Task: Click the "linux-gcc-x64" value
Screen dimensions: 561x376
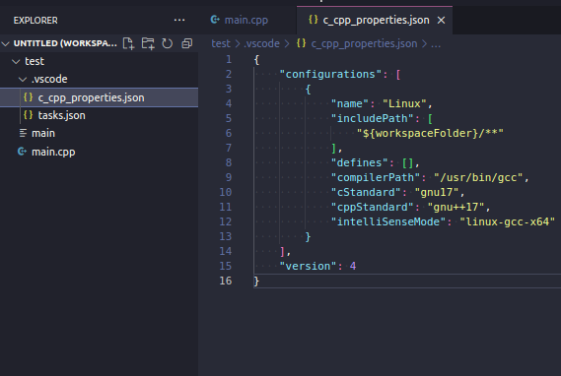Action: pyautogui.click(x=508, y=221)
